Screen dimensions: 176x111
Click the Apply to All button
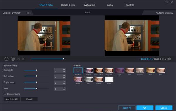click(x=12, y=99)
